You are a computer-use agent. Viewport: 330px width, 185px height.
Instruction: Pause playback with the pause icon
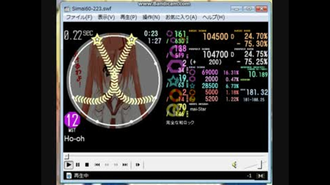(x=78, y=165)
